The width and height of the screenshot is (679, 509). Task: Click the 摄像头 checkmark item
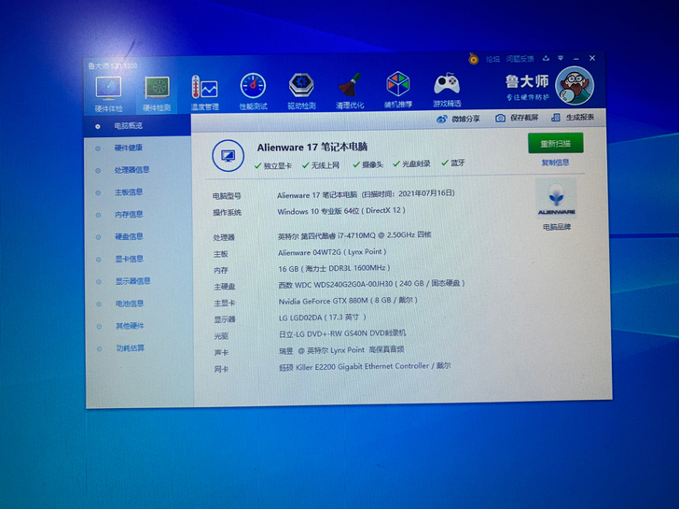pyautogui.click(x=368, y=164)
